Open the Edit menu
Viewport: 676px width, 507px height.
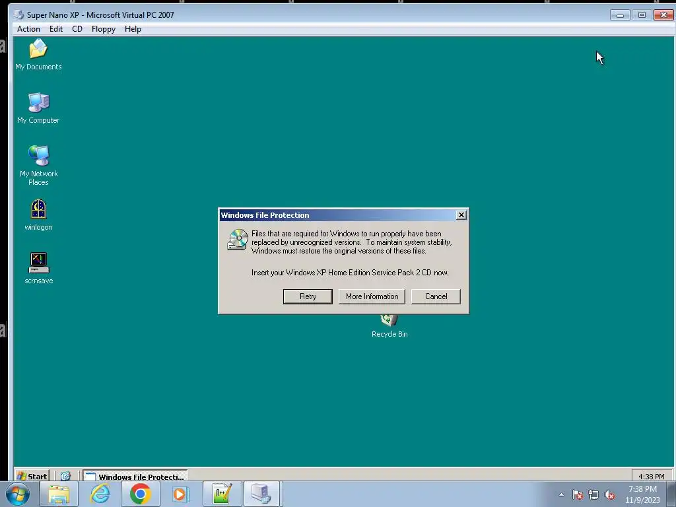click(56, 29)
